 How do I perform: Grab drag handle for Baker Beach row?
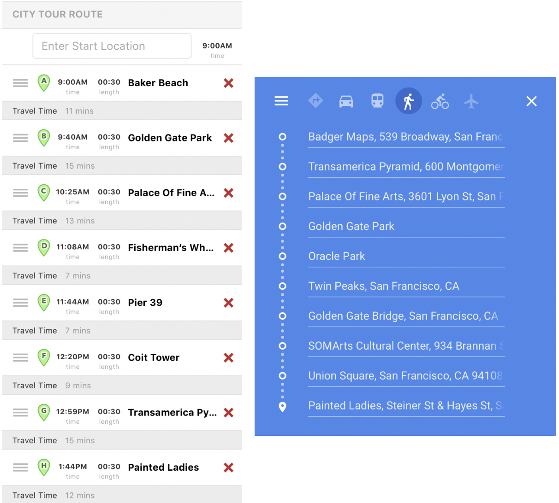point(20,83)
